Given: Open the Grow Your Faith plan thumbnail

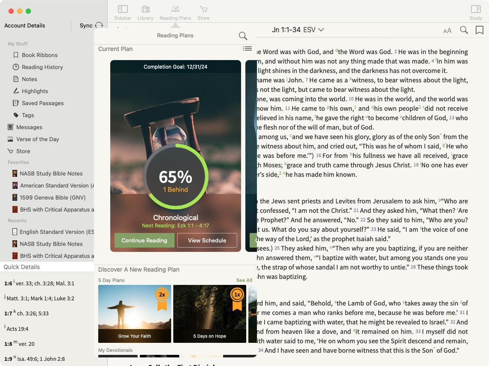Looking at the screenshot, I should click(x=135, y=314).
